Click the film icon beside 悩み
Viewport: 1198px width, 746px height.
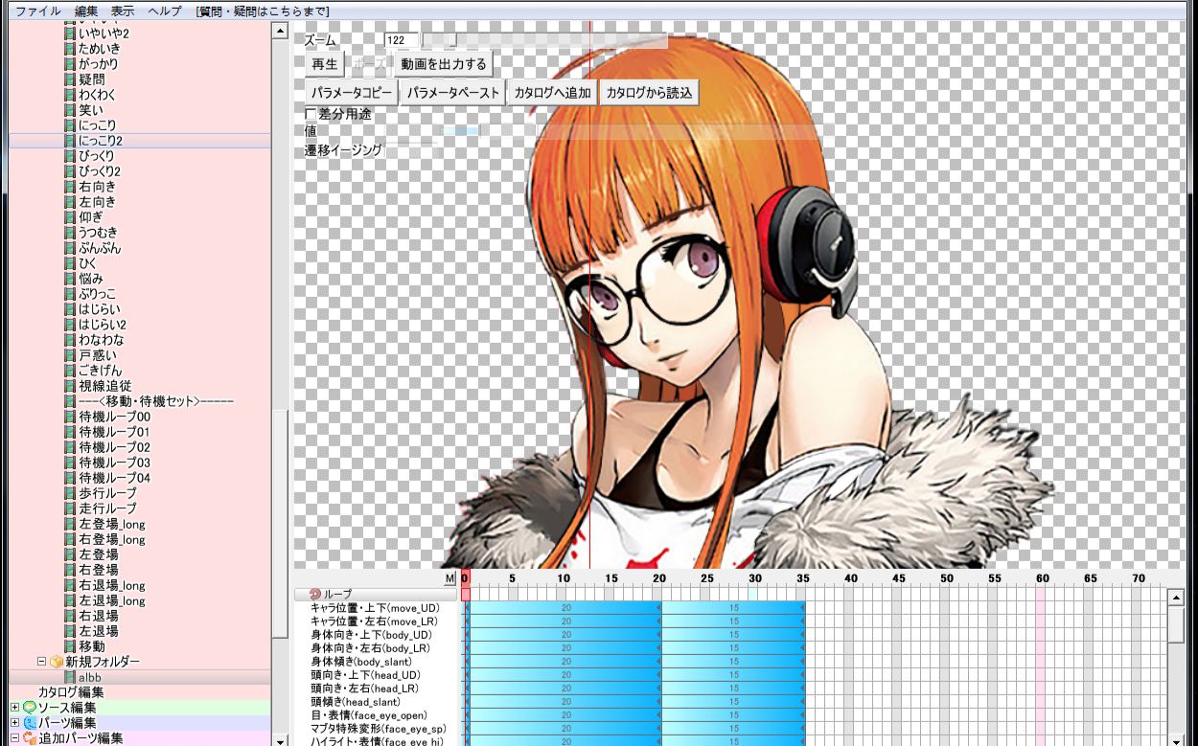(x=70, y=279)
